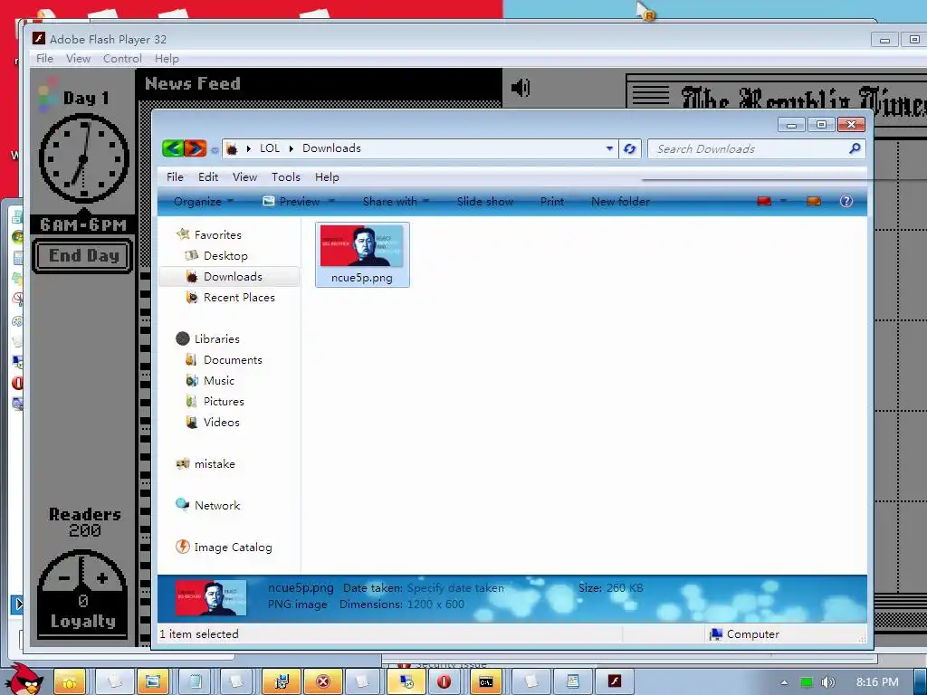Go forward with the orange arrow button
The width and height of the screenshot is (927, 695).
196,148
